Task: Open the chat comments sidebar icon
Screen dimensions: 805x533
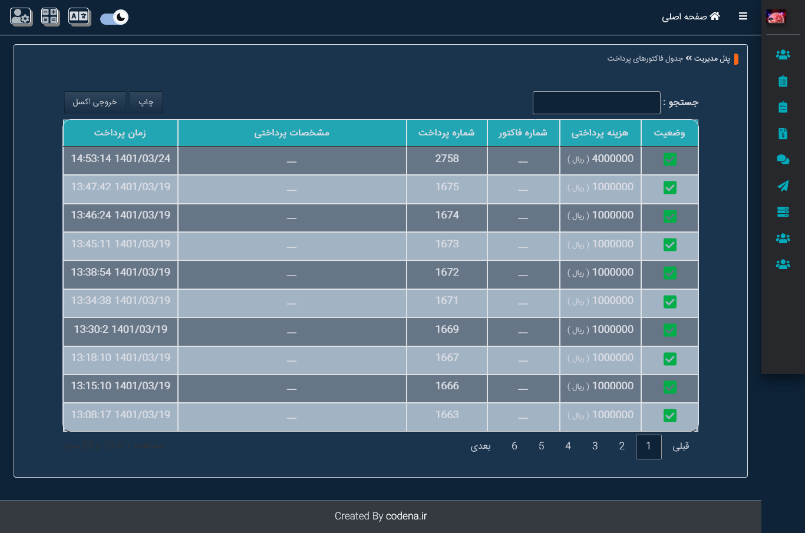Action: [783, 160]
